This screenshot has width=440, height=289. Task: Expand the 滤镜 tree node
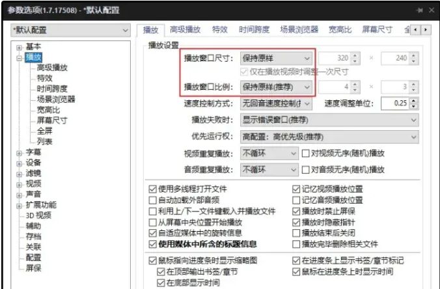19,174
